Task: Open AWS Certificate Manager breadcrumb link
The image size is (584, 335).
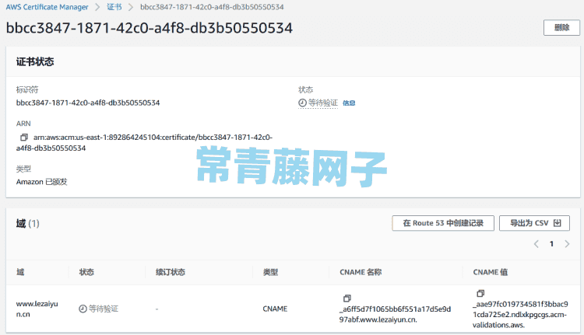Action: pyautogui.click(x=47, y=7)
